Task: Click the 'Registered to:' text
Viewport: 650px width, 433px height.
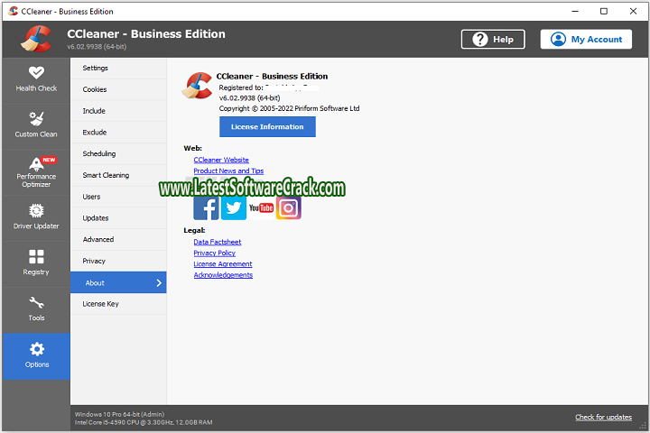Action: click(241, 88)
